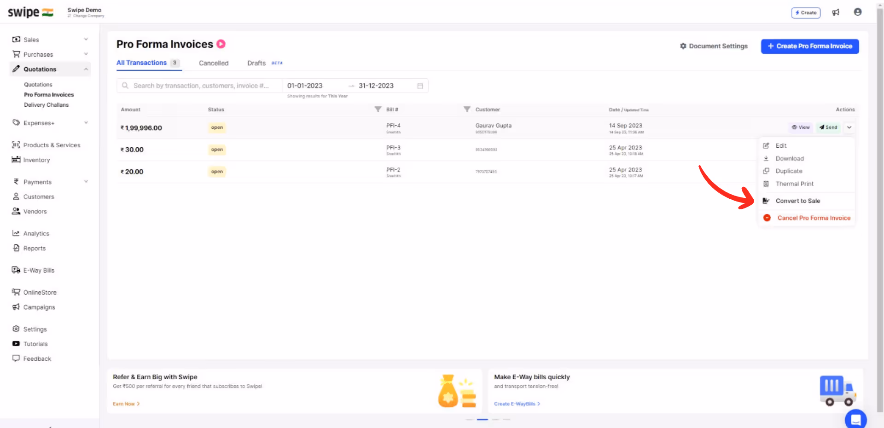Open Expenses+ from the sidebar
This screenshot has height=428, width=884.
(x=39, y=123)
